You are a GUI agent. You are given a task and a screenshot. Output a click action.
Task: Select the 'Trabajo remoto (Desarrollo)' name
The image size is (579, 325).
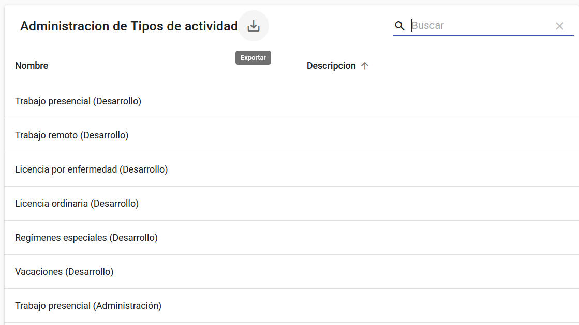(72, 135)
